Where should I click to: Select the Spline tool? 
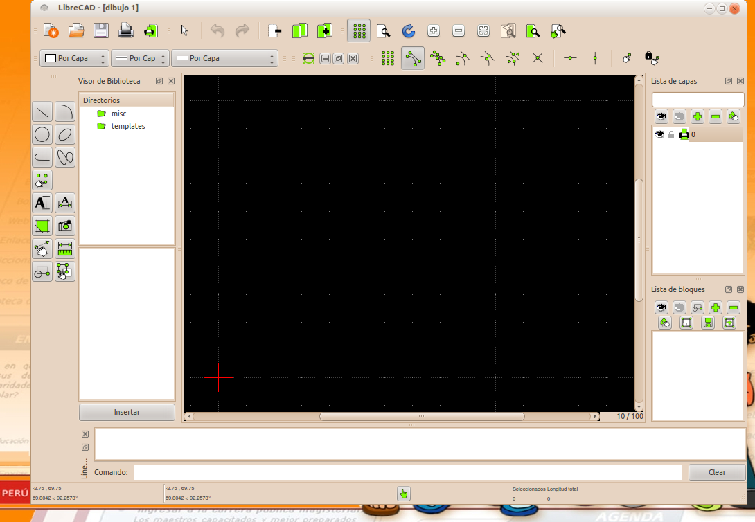tap(65, 157)
